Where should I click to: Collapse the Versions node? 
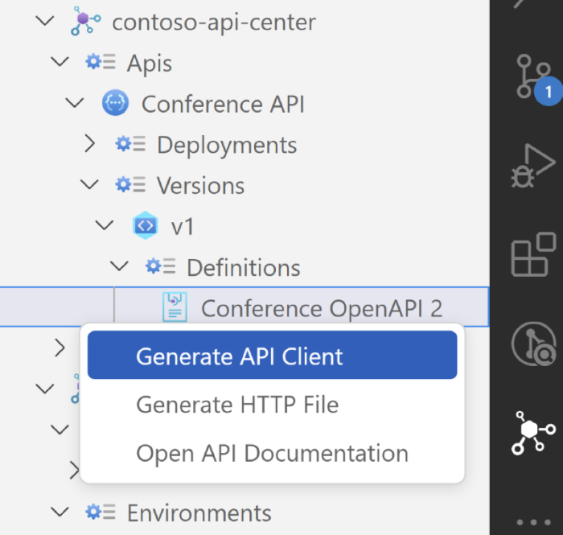(x=89, y=185)
